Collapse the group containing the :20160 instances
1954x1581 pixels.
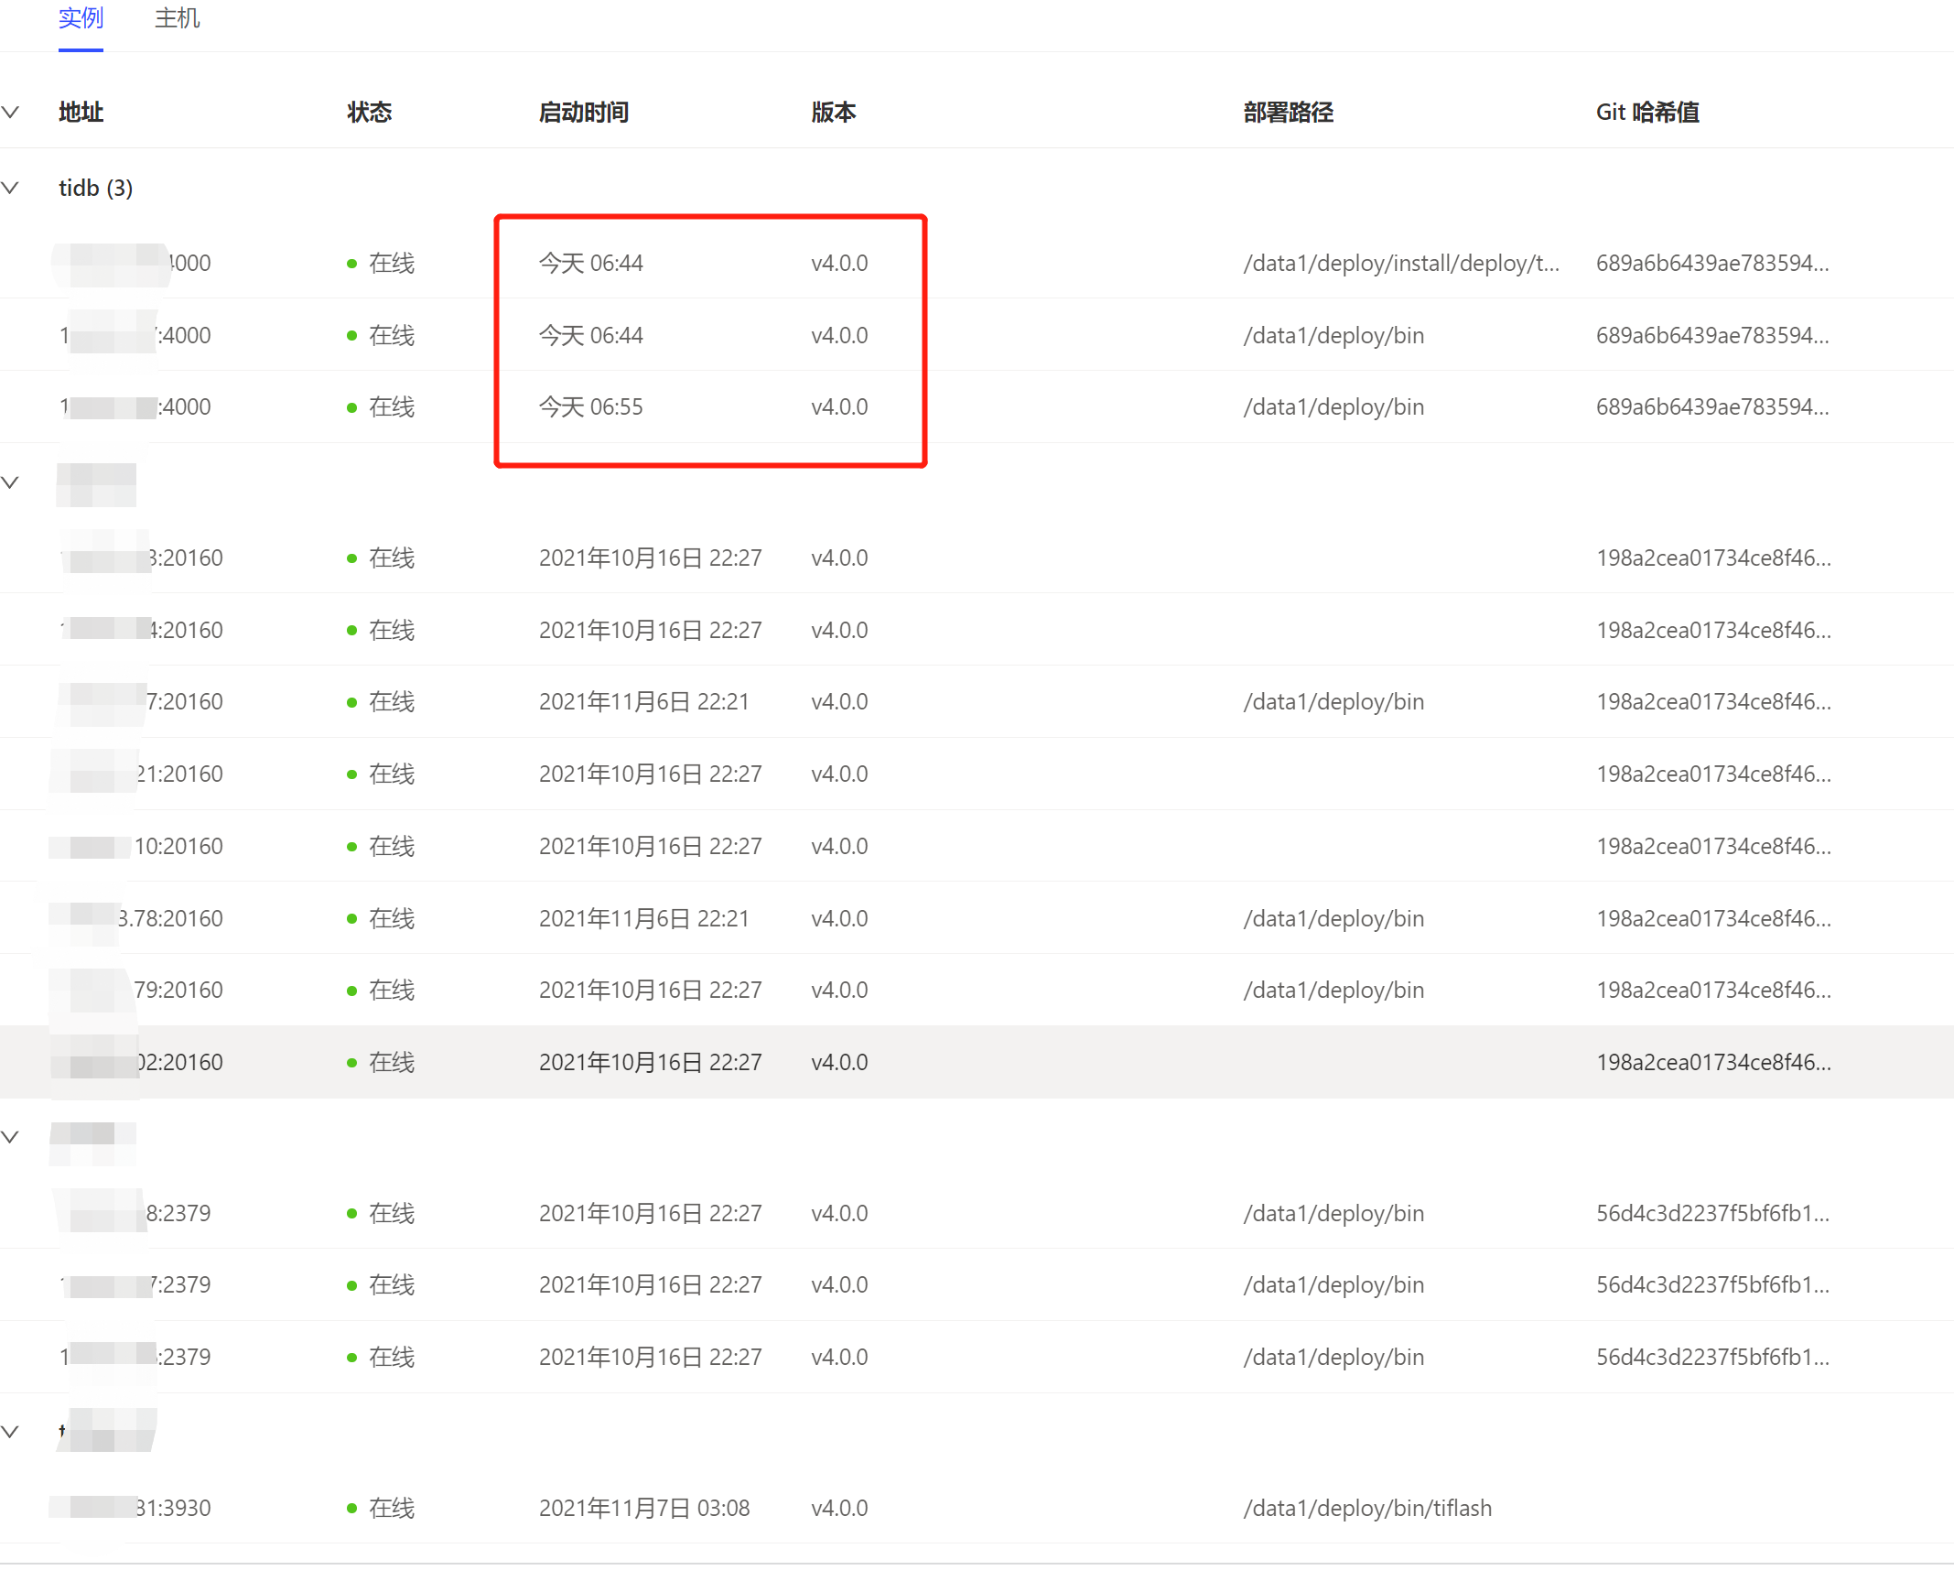point(11,482)
